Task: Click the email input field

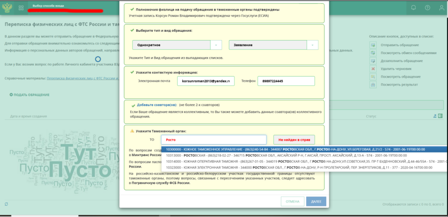Action: tap(206, 81)
